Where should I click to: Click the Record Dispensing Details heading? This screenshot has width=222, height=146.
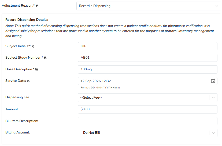(x=27, y=20)
